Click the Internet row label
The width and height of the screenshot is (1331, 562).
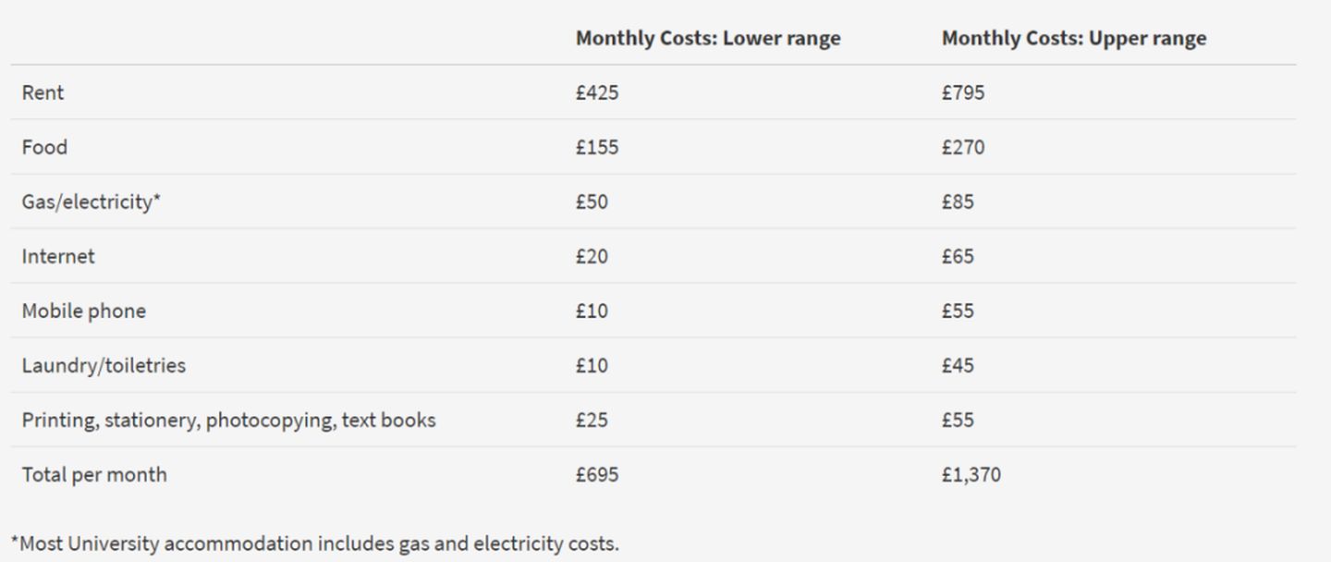(x=58, y=256)
